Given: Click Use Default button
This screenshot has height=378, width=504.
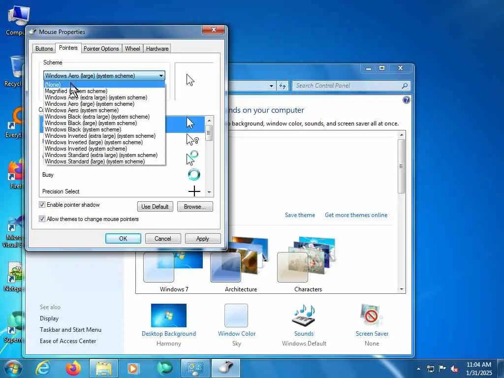Looking at the screenshot, I should coord(155,207).
